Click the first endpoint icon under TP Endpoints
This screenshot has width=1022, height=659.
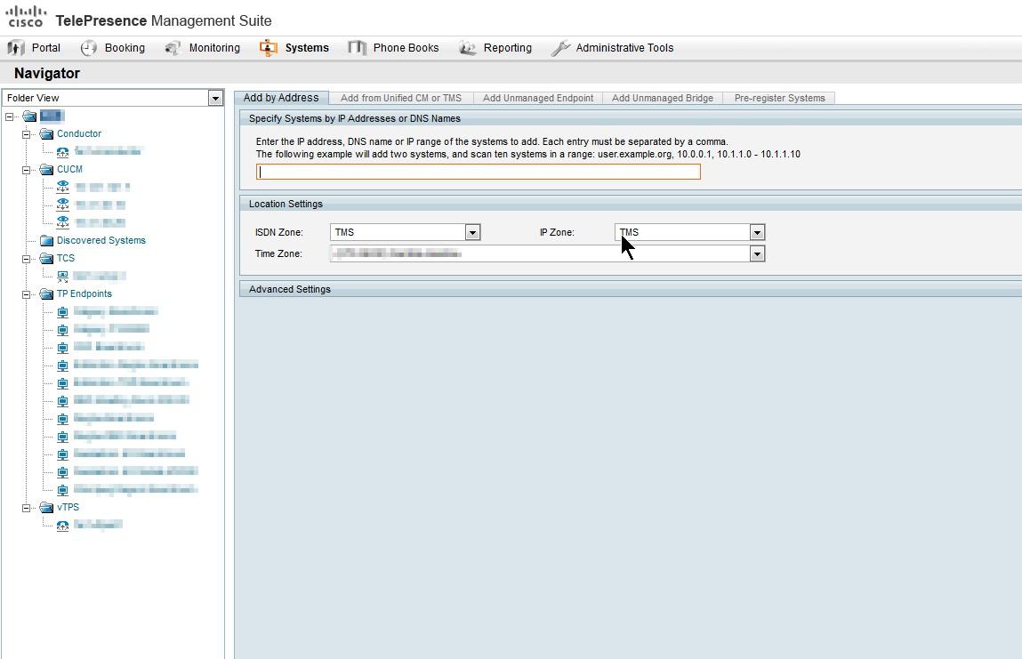pos(62,311)
